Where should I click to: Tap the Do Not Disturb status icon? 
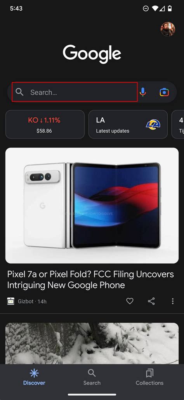146,9
